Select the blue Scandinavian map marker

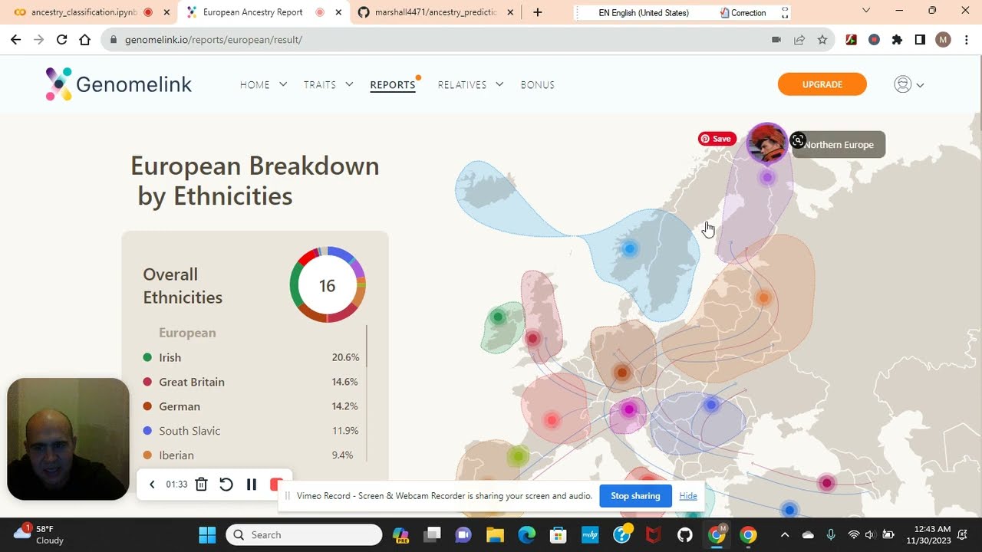[x=630, y=248]
